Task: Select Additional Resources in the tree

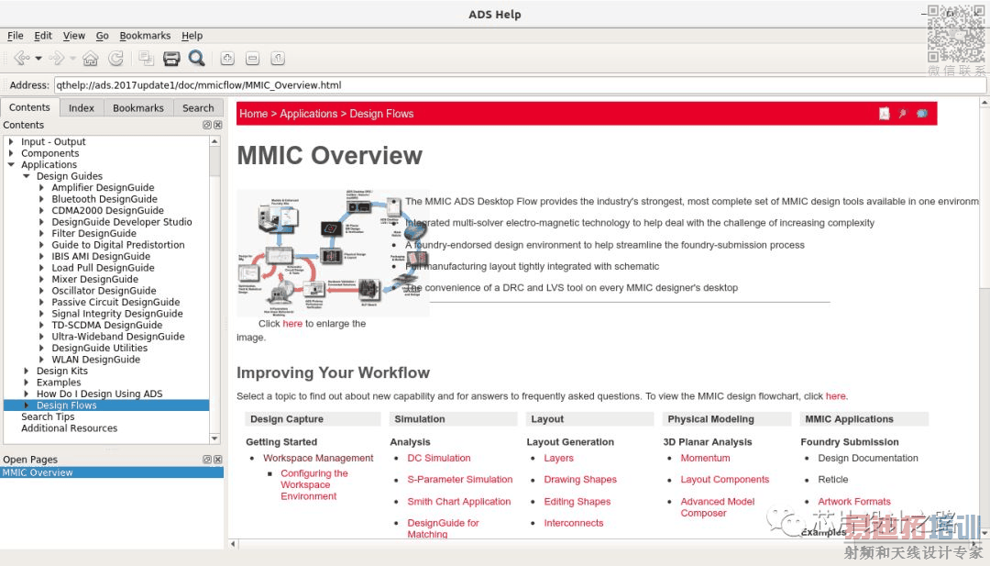Action: [69, 428]
